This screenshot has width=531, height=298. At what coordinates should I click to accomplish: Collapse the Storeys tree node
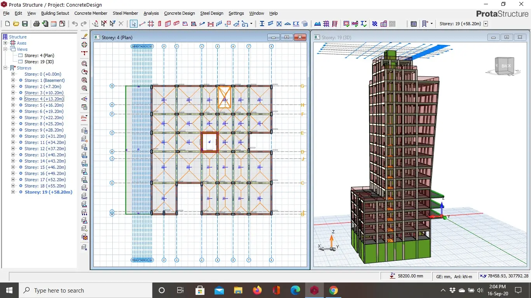pyautogui.click(x=5, y=68)
